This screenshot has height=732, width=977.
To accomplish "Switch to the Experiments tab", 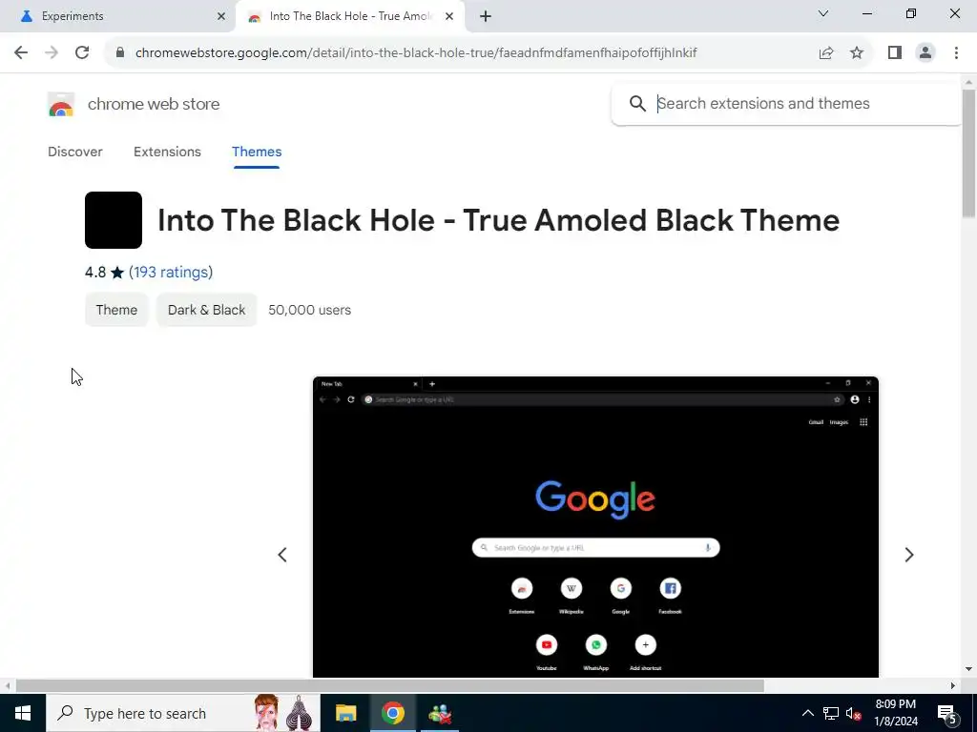I will pos(118,16).
